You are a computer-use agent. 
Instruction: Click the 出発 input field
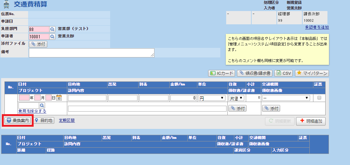pos(123,98)
